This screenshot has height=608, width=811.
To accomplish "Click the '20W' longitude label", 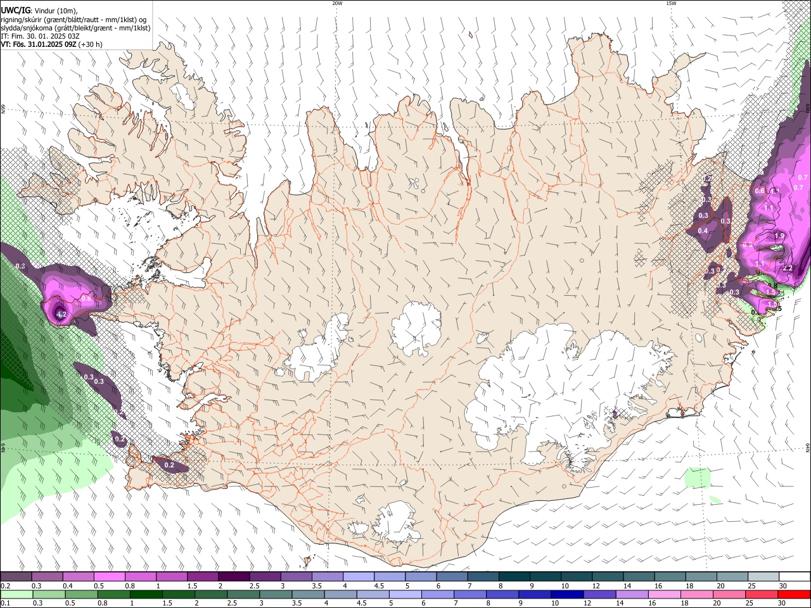I will [337, 3].
